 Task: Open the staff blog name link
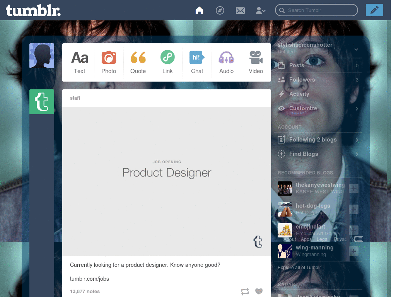75,98
